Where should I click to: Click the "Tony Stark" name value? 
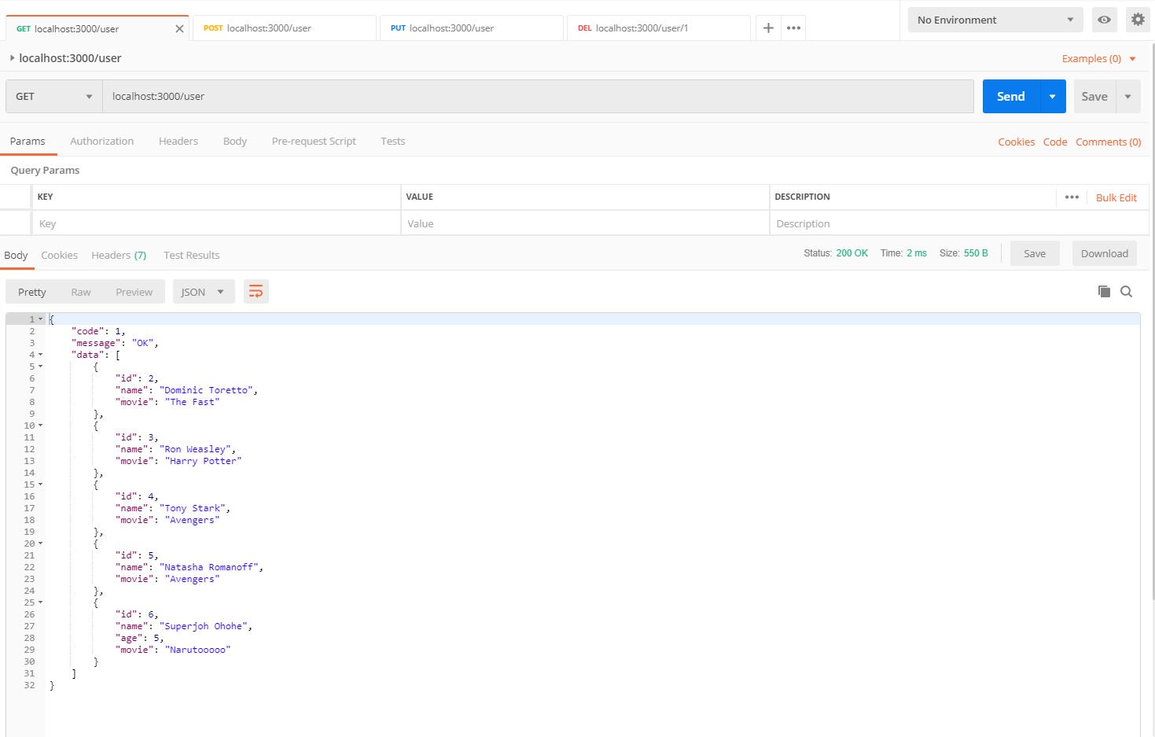point(193,508)
